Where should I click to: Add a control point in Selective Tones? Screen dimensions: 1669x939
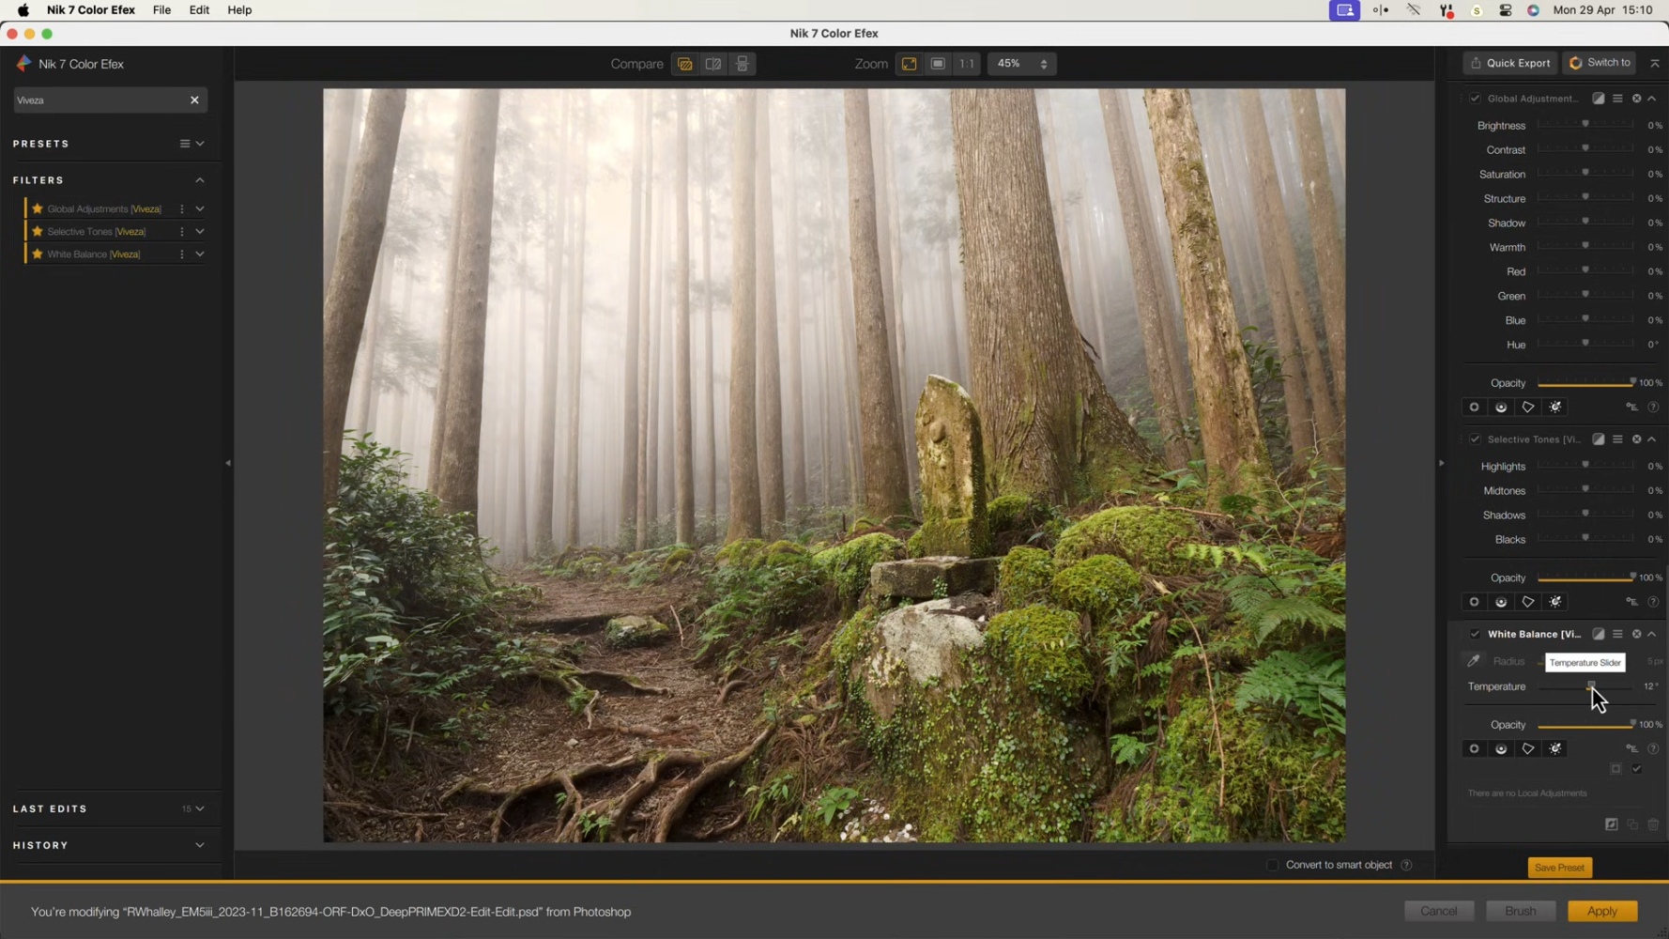coord(1474,602)
